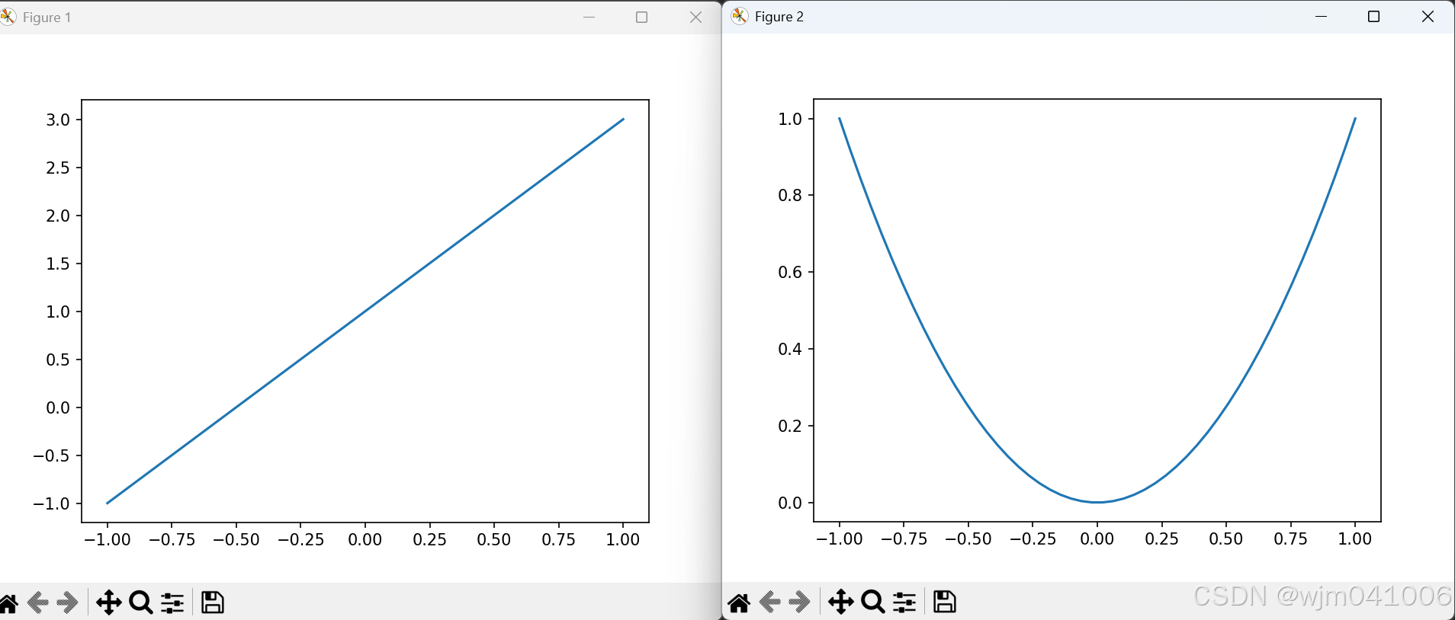Click the matplotlib logo of Figure 1
Screen dimensions: 1455x620
(x=8, y=17)
